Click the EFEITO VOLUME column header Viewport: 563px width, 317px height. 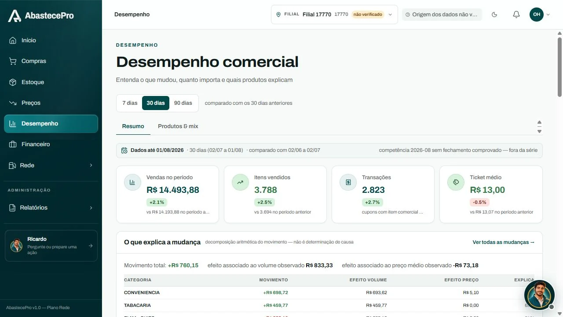tap(368, 280)
